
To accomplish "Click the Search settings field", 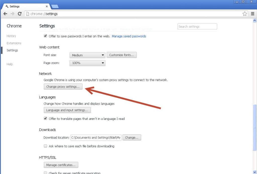I will point(197,26).
